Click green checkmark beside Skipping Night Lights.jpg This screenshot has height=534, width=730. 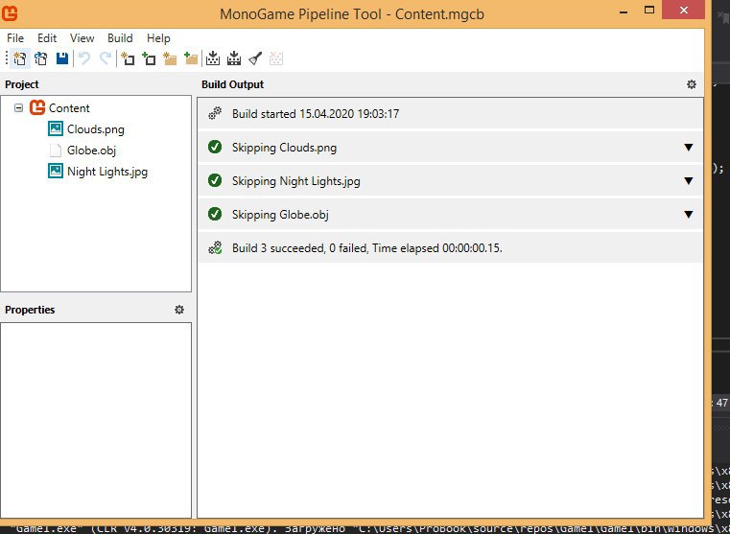(x=215, y=181)
